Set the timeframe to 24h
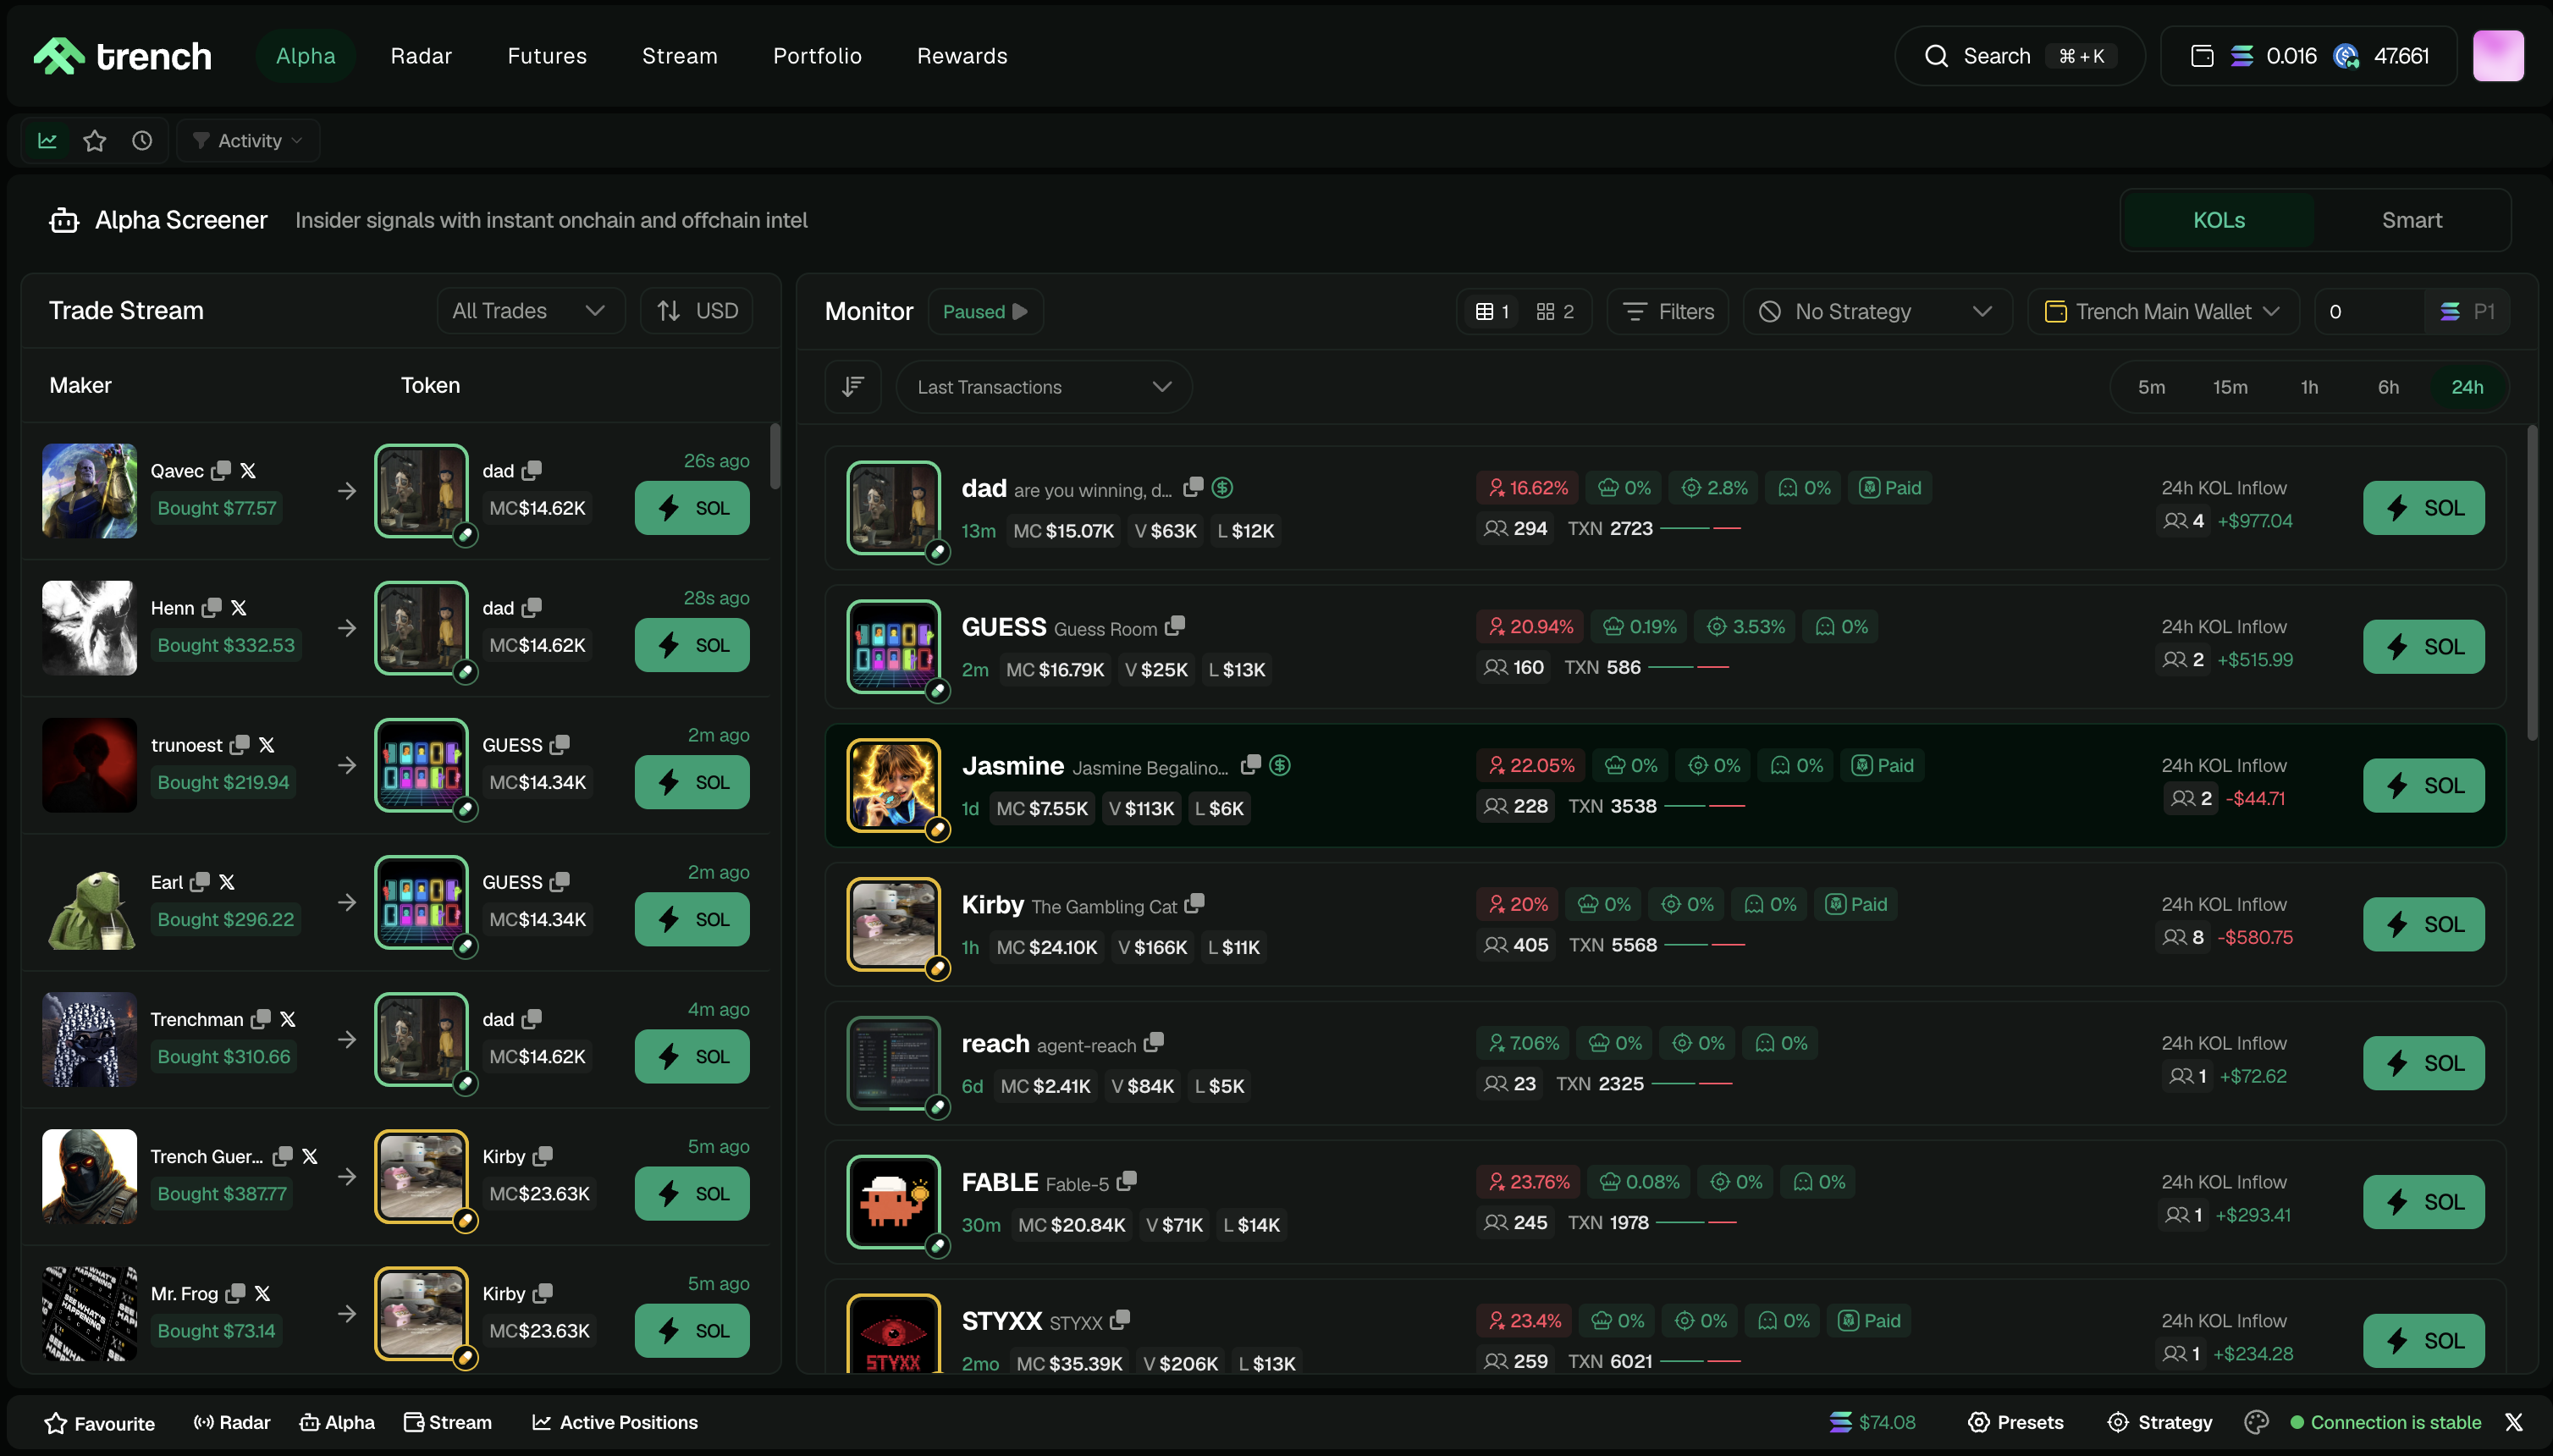Viewport: 2553px width, 1456px height. (x=2467, y=387)
